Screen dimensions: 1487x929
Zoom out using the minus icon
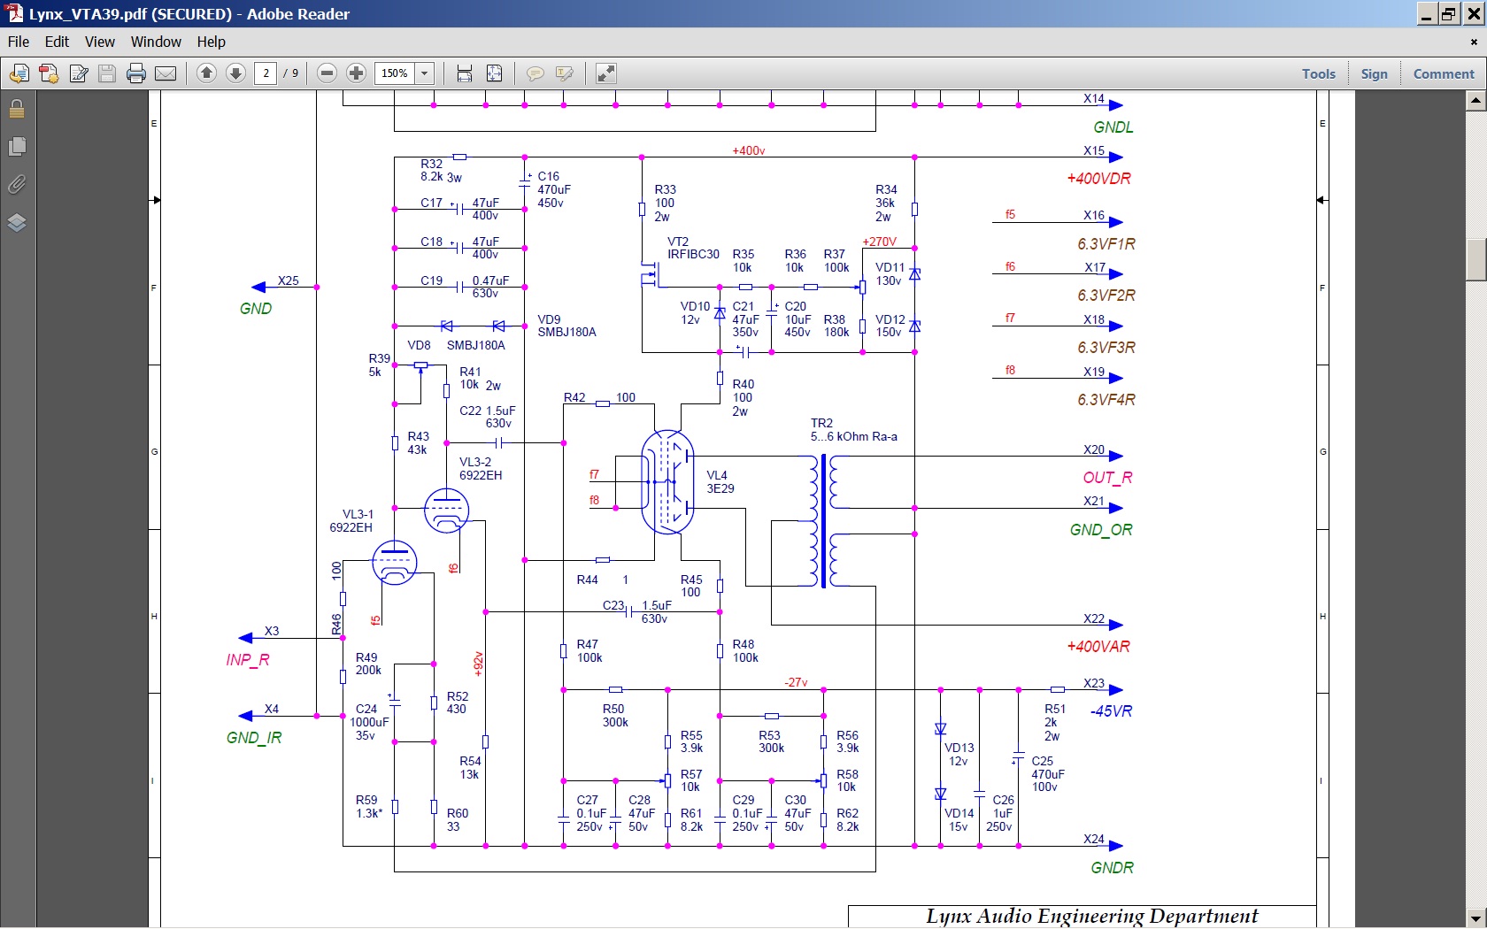point(327,73)
